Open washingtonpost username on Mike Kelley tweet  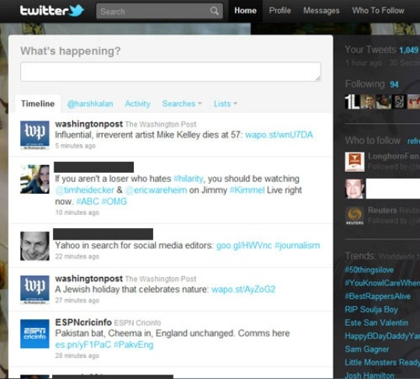[89, 124]
